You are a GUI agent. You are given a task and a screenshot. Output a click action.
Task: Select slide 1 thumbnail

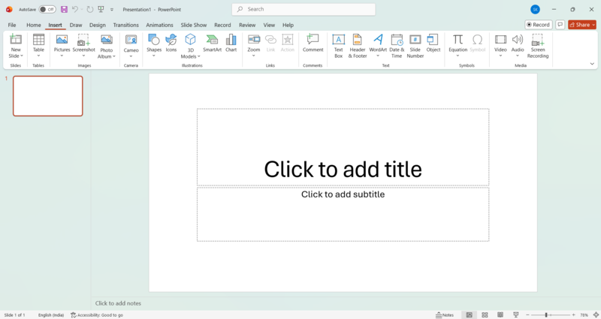(x=48, y=96)
